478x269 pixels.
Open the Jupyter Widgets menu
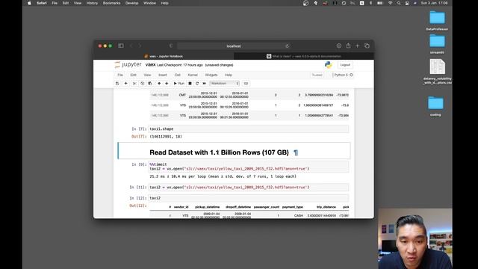click(211, 75)
